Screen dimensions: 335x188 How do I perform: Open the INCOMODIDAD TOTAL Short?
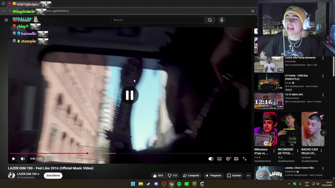[289, 129]
